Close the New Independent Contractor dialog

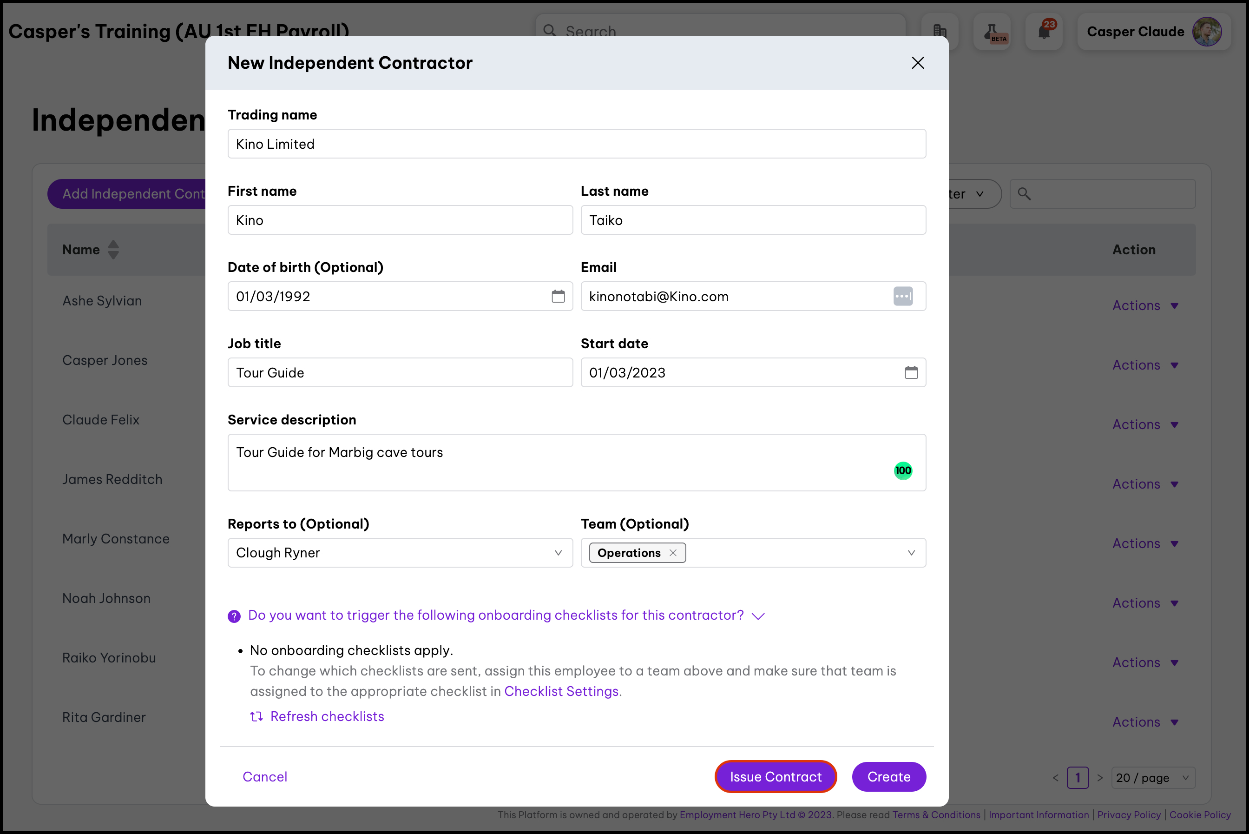point(917,63)
